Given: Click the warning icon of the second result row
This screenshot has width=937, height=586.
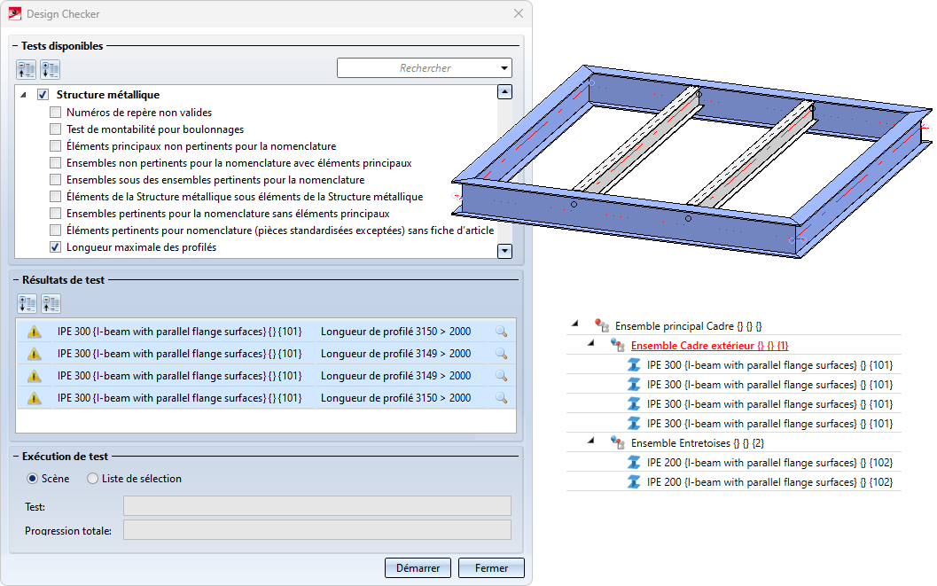Looking at the screenshot, I should (x=35, y=354).
